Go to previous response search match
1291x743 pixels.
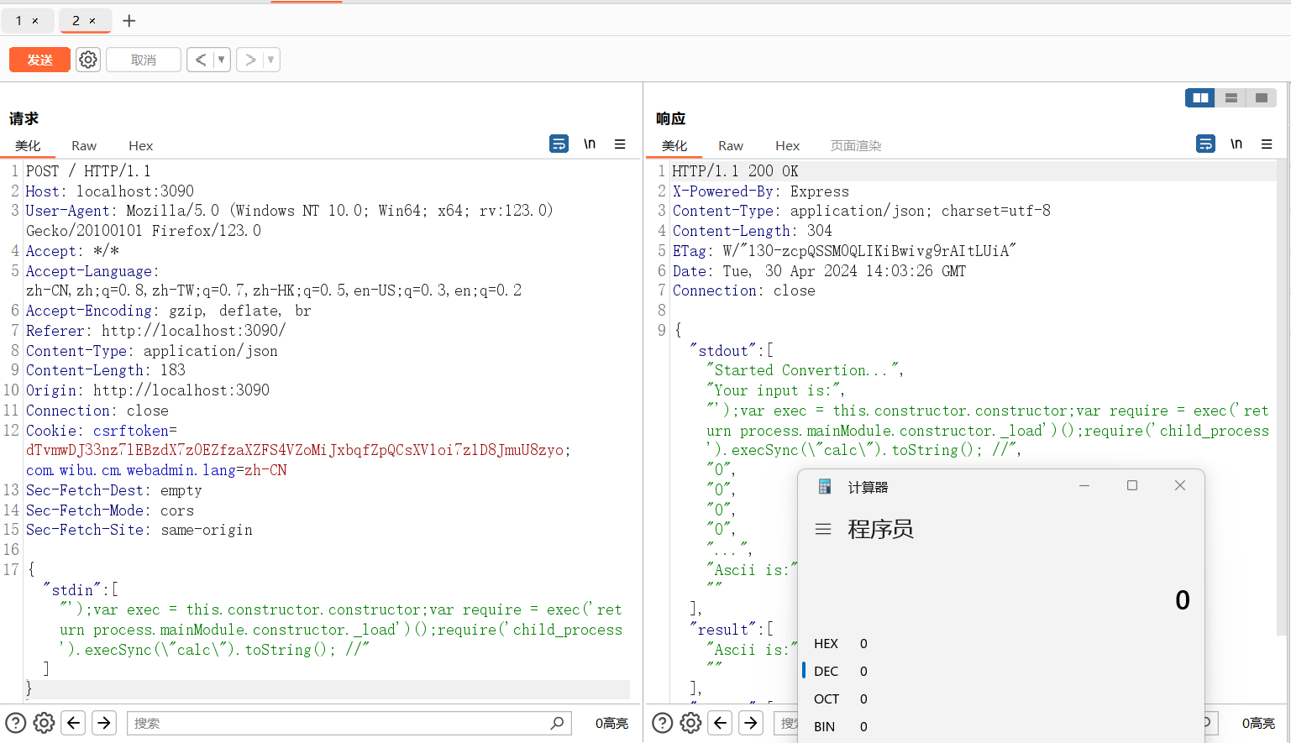pyautogui.click(x=721, y=723)
